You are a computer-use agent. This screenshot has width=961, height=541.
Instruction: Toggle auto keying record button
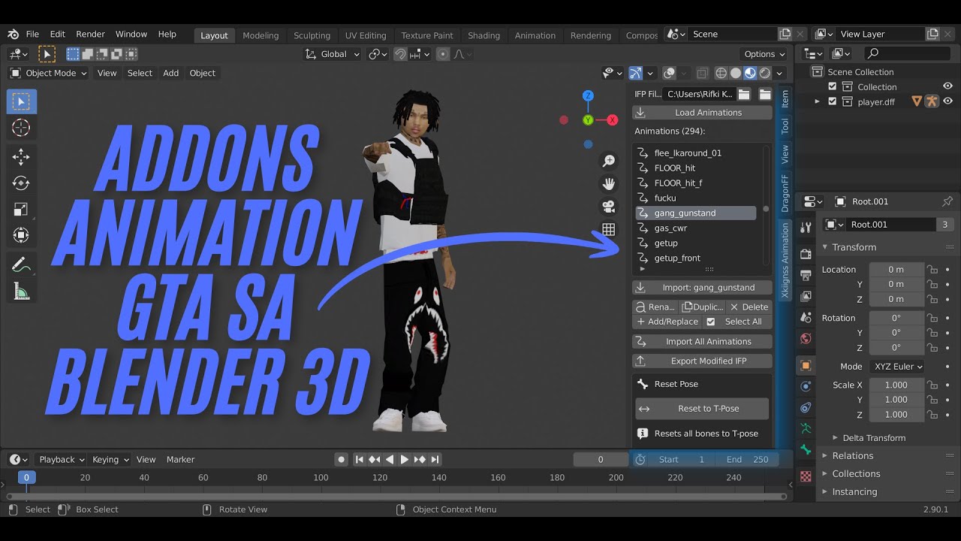click(342, 459)
